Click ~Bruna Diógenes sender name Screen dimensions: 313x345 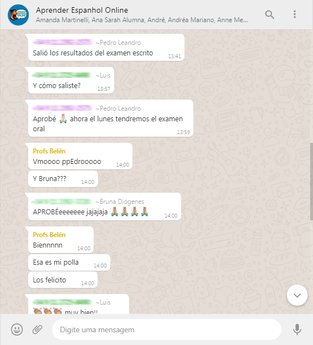click(x=120, y=202)
